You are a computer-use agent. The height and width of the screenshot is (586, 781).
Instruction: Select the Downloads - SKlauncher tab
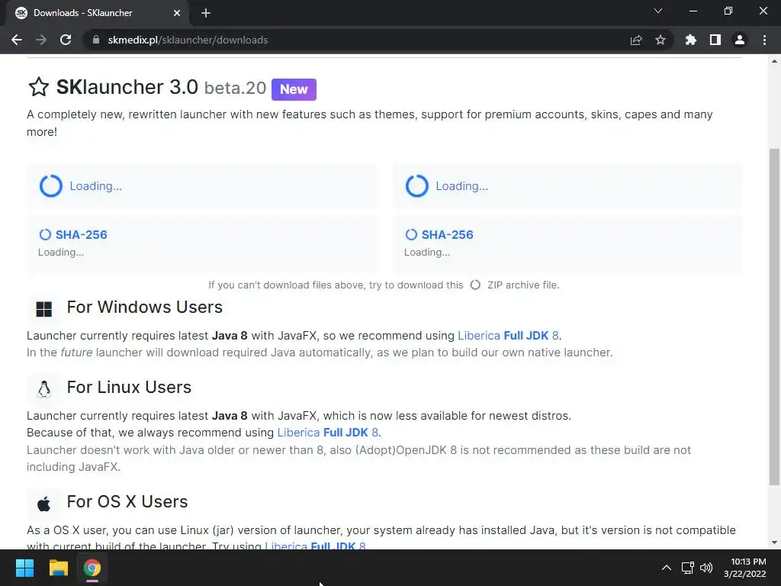pos(98,13)
